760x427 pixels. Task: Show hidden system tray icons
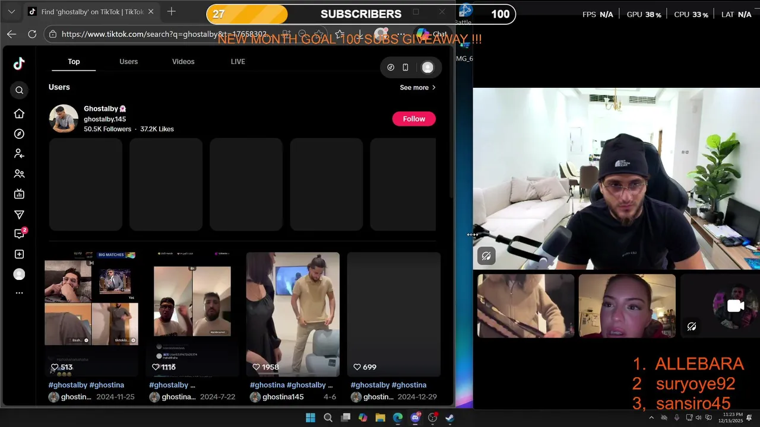coord(651,418)
